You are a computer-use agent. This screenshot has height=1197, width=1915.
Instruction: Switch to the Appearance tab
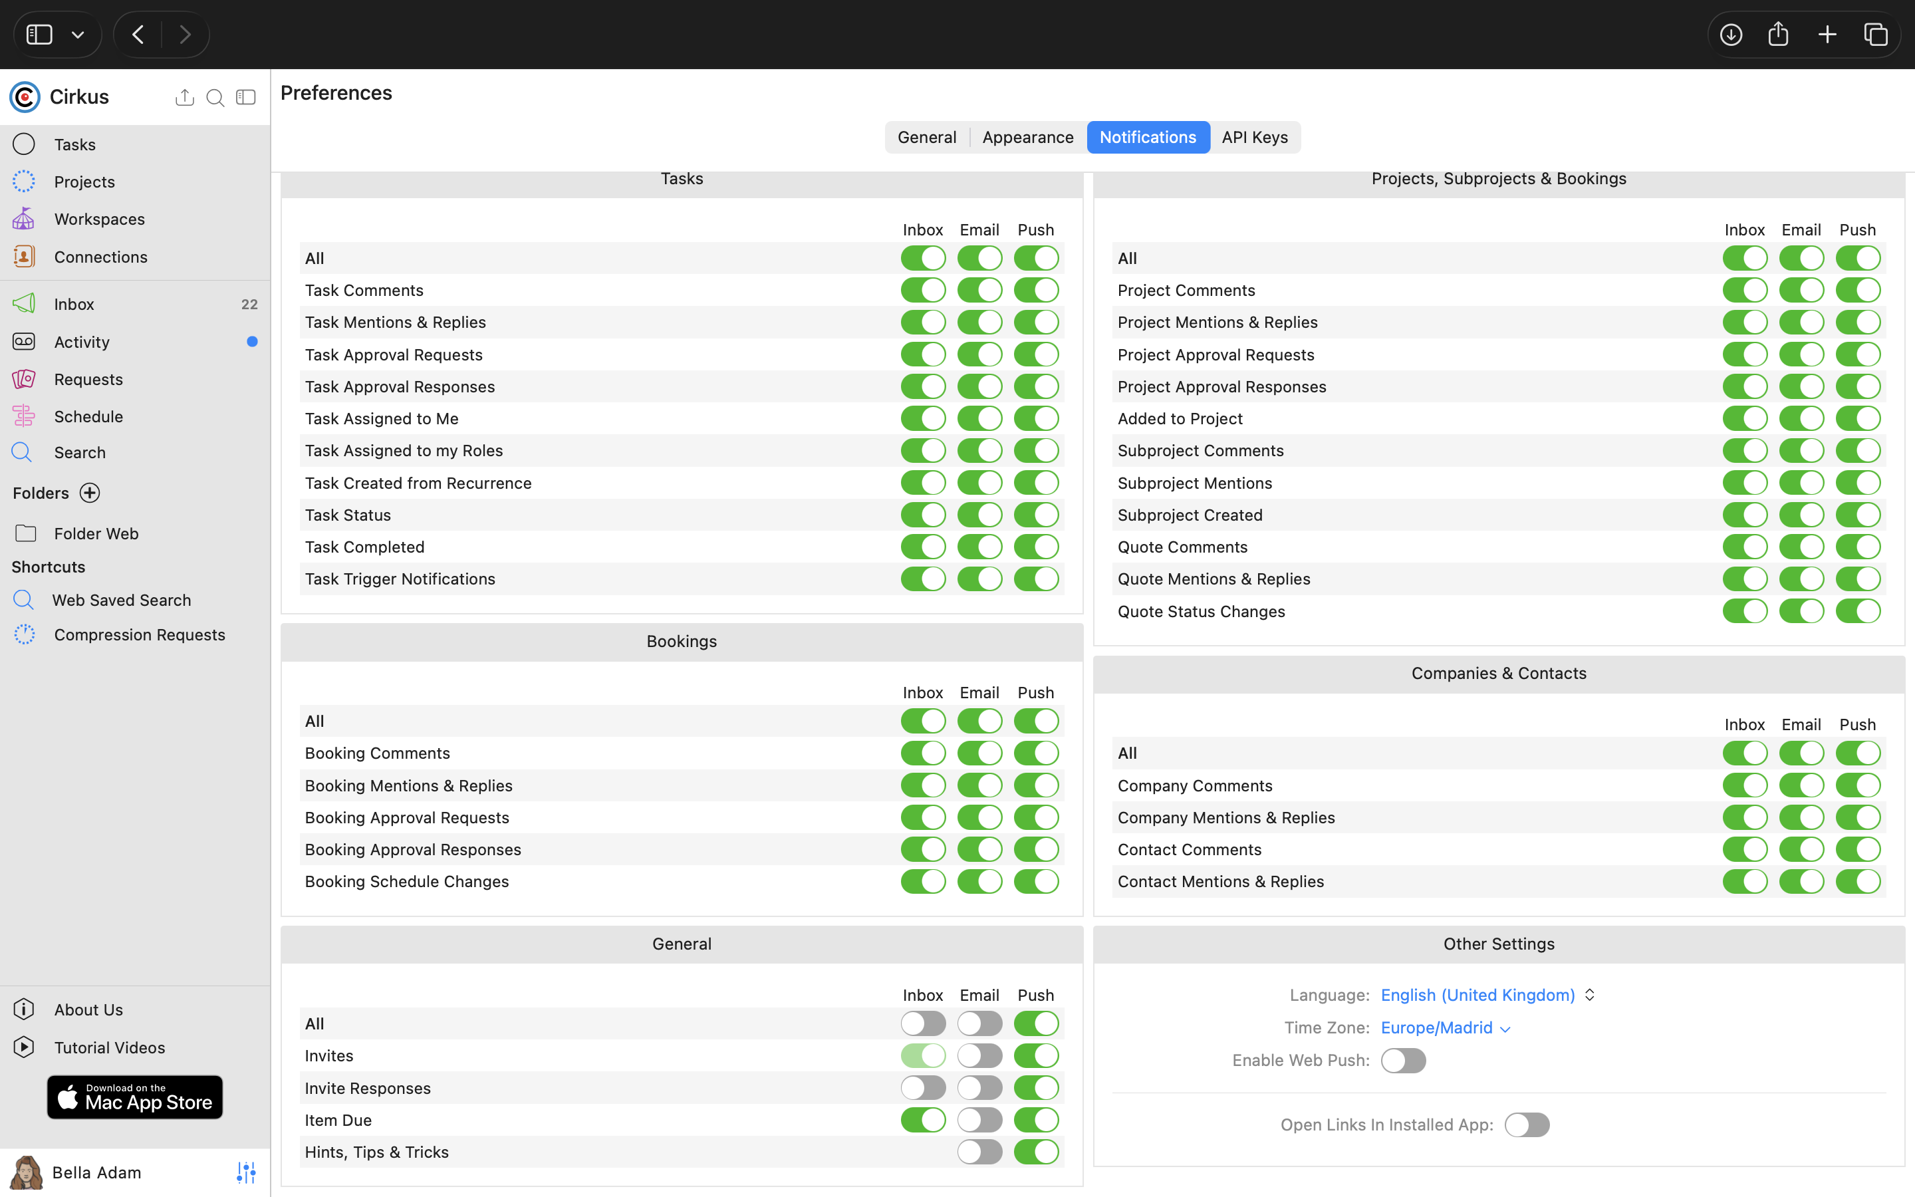click(1027, 137)
